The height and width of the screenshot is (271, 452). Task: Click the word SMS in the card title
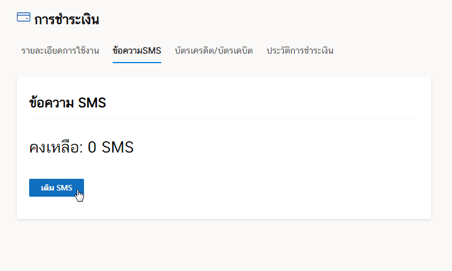(92, 103)
